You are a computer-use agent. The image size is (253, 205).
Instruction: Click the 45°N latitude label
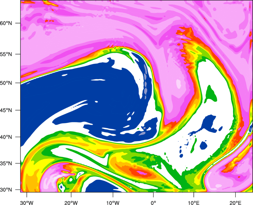point(6,110)
